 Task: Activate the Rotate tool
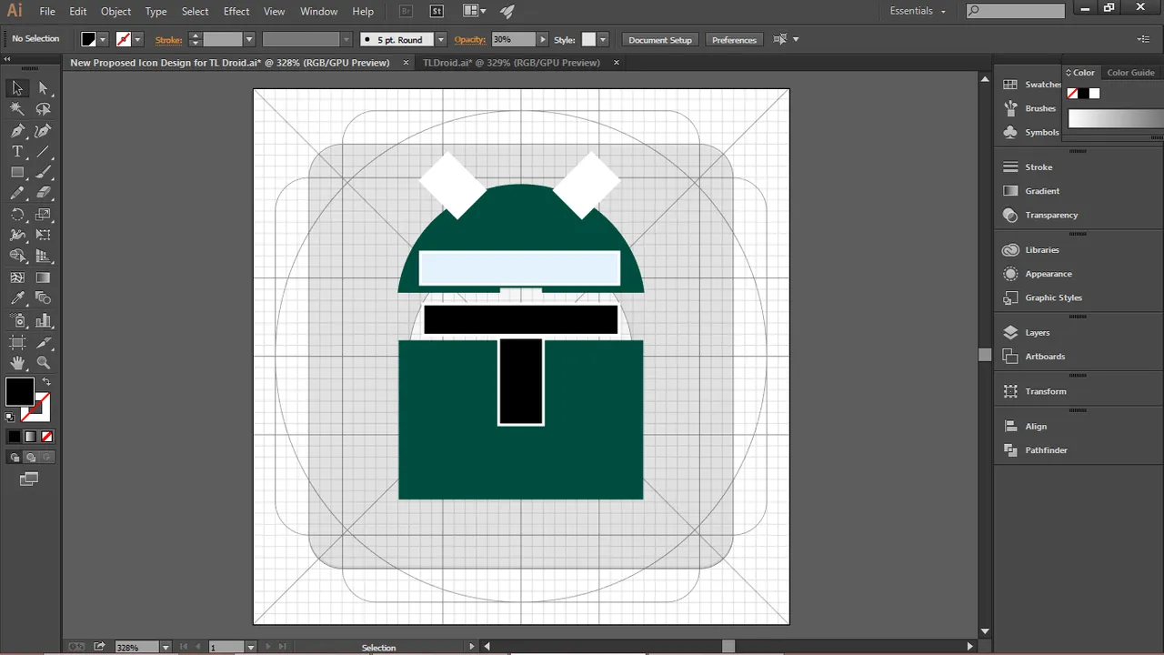(17, 214)
